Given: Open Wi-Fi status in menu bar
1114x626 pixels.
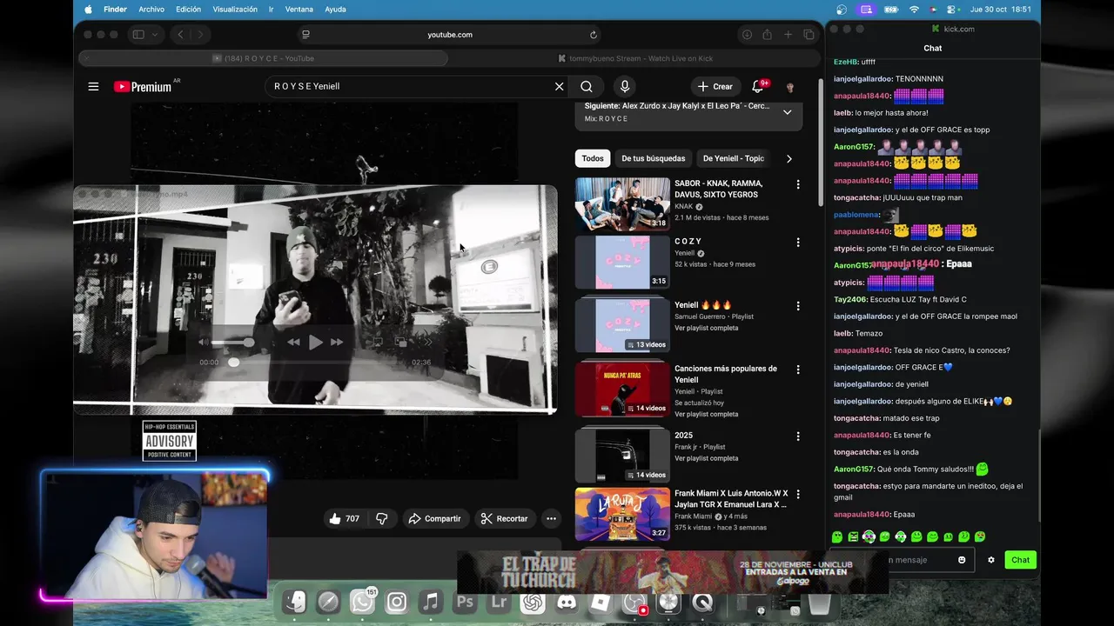Looking at the screenshot, I should tap(914, 10).
